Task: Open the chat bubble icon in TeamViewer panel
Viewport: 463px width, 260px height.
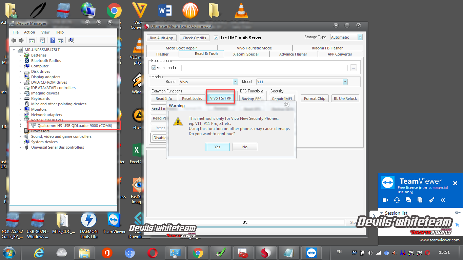Action: point(408,200)
